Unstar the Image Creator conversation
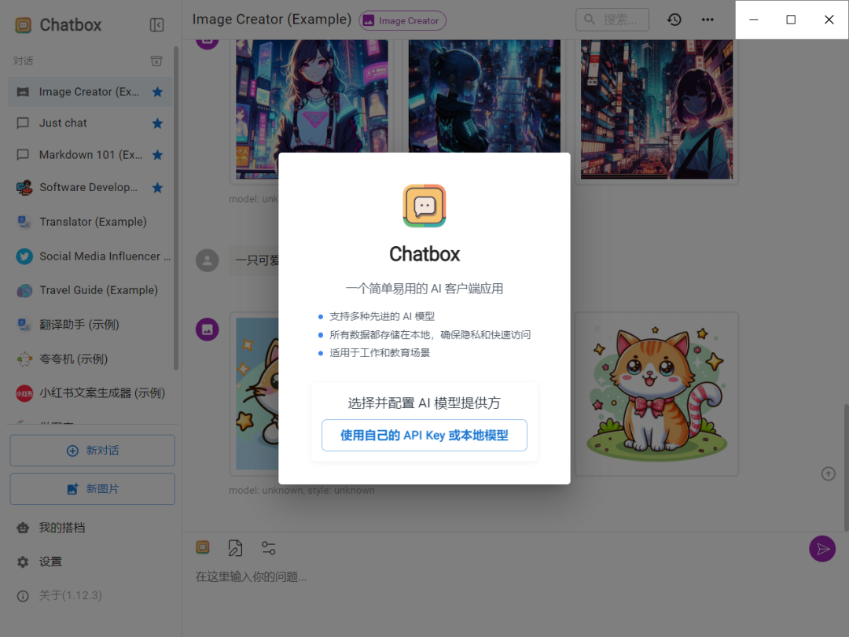This screenshot has height=637, width=849. pyautogui.click(x=157, y=92)
